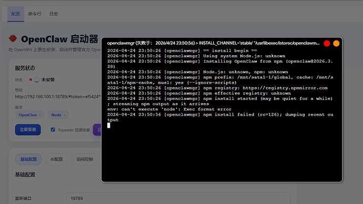Click the red circle button in terminal header
363x204 pixels.
click(327, 43)
